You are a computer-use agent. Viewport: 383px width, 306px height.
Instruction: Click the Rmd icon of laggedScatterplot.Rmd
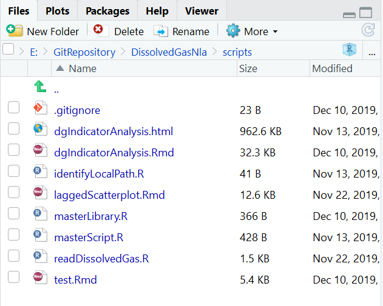[x=40, y=192]
